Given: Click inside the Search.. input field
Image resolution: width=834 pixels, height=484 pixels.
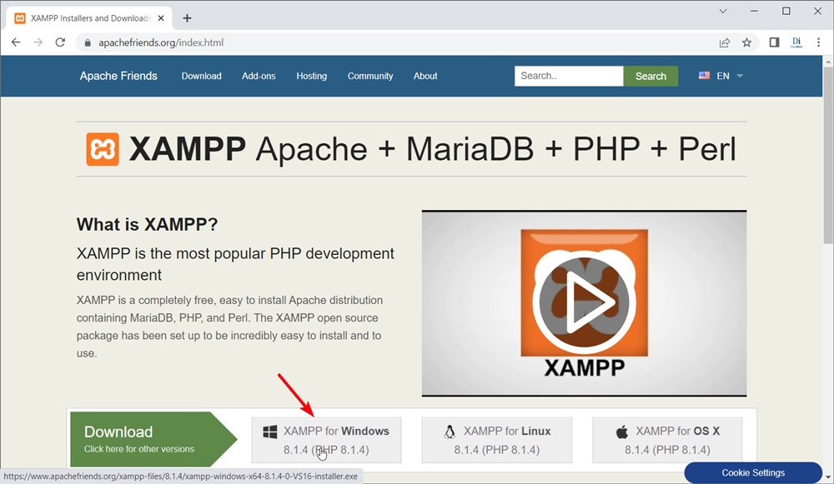Looking at the screenshot, I should tap(569, 76).
